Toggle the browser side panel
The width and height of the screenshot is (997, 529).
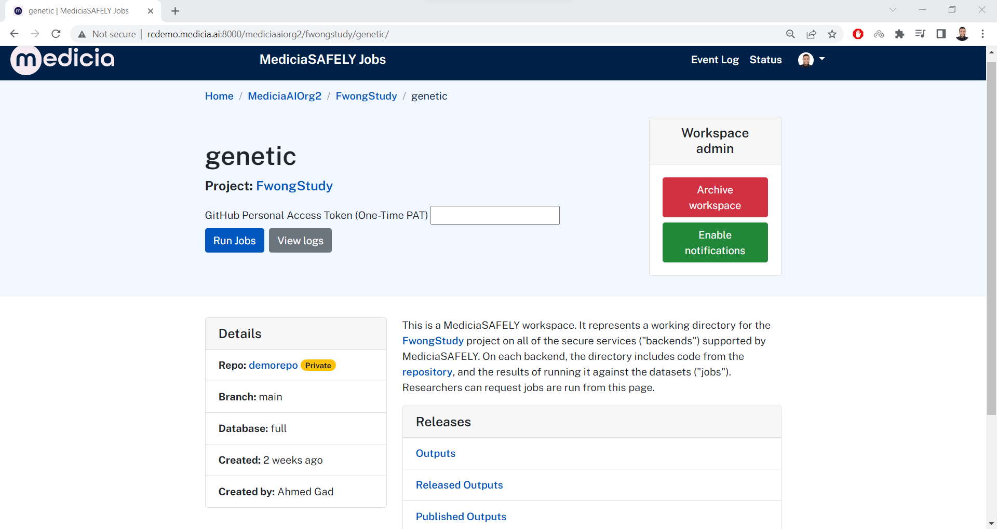coord(941,34)
